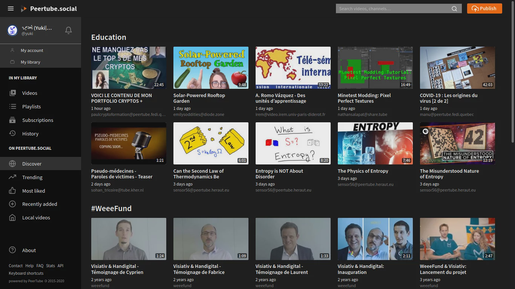Click the Local videos home icon
This screenshot has height=289, width=515.
(x=12, y=218)
